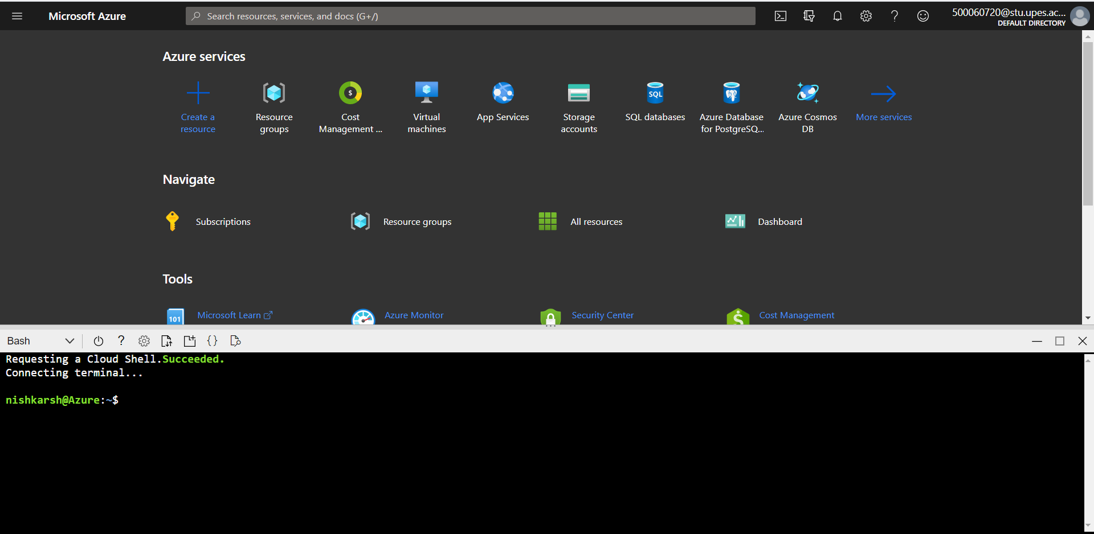
Task: Open the feedback smiley icon
Action: pos(923,16)
